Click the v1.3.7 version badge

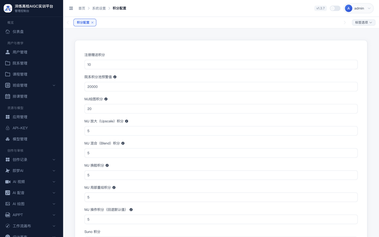pyautogui.click(x=320, y=8)
